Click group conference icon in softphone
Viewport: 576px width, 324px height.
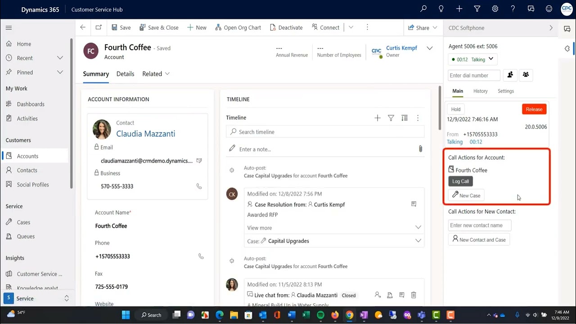(526, 75)
